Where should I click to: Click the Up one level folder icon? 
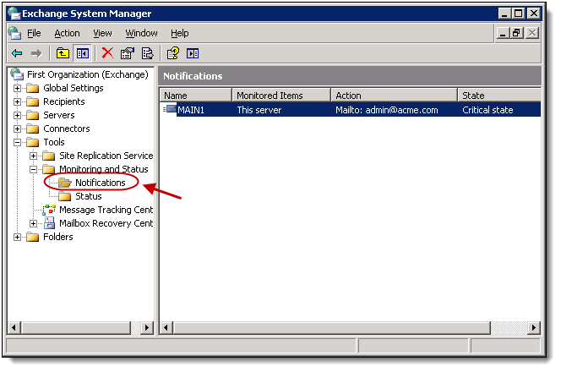(x=63, y=54)
